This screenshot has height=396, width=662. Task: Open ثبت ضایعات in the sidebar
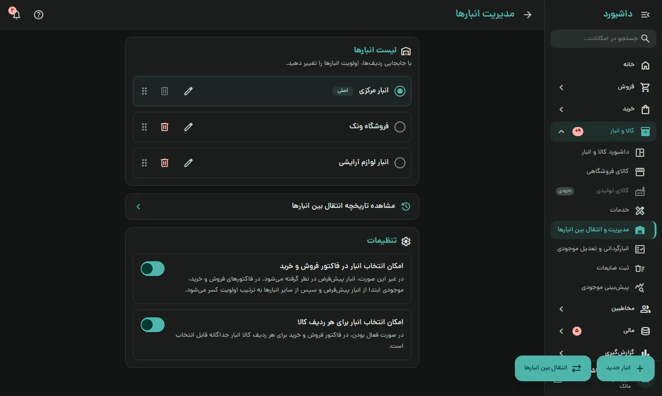click(603, 268)
